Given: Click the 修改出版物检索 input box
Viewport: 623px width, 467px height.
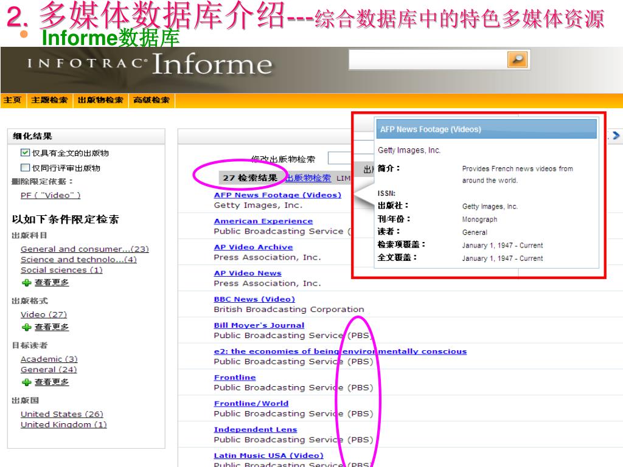Looking at the screenshot, I should 339,158.
